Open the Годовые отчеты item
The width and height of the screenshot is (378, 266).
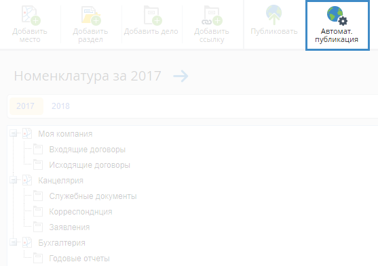click(79, 259)
